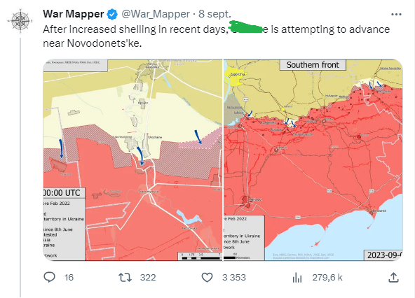Click the share upload icon

[393, 278]
